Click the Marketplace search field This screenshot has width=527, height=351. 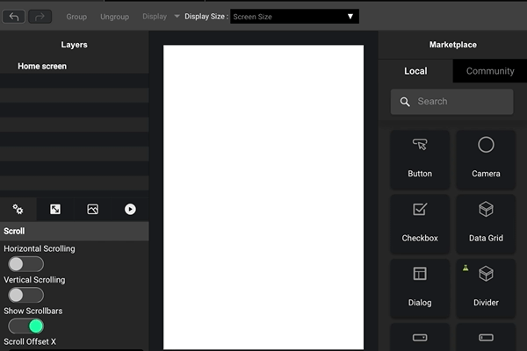tap(451, 102)
